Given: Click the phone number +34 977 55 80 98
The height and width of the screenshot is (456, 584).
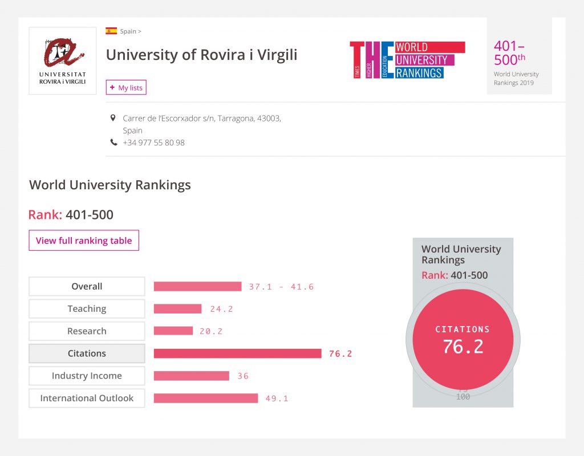Looking at the screenshot, I should (154, 142).
